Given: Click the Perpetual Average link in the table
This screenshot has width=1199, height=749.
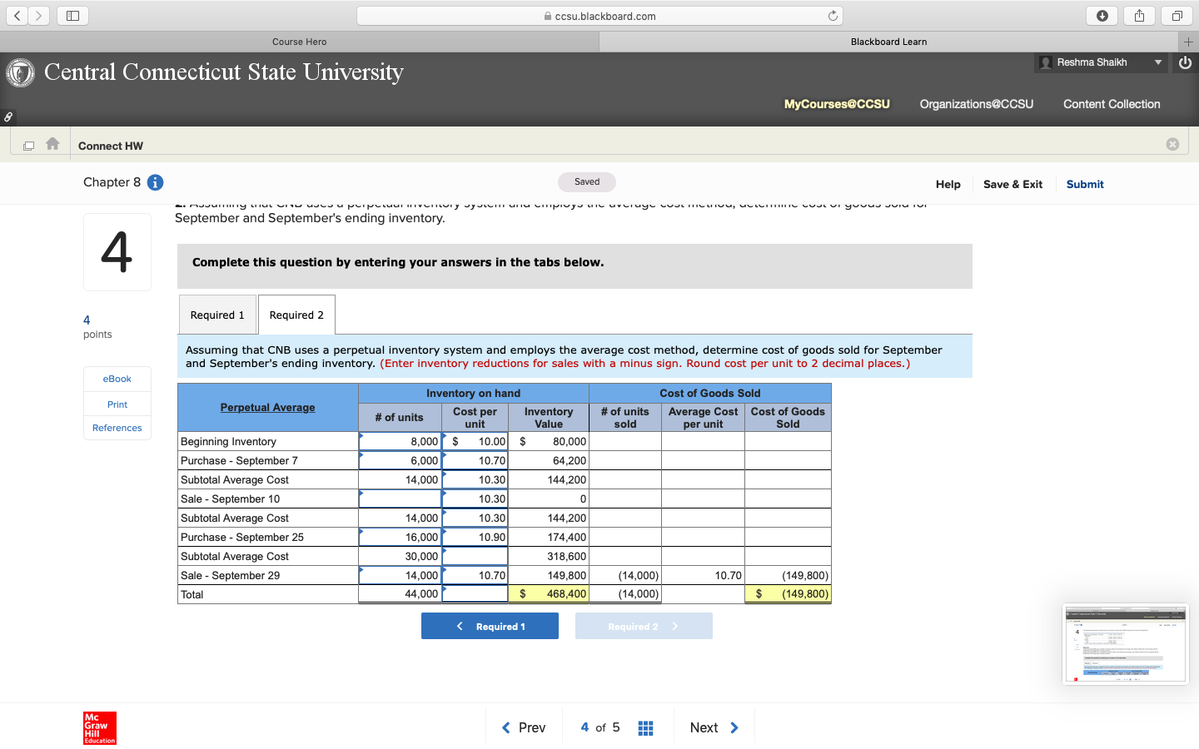Looking at the screenshot, I should click(x=267, y=407).
